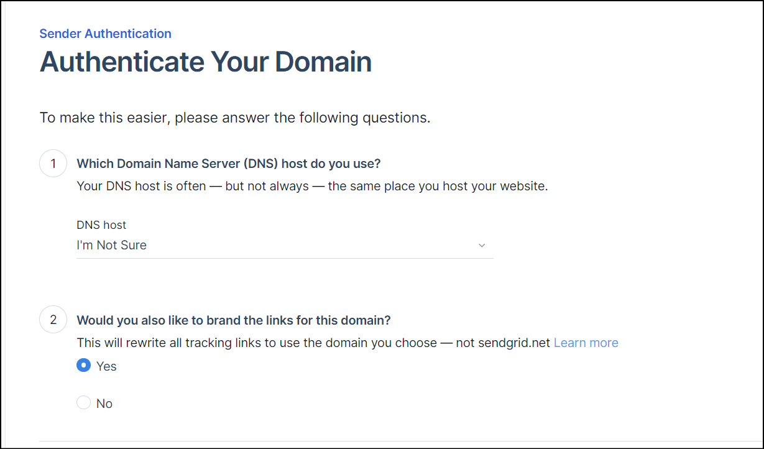Click the "To make this easier" intro sentence

point(235,118)
